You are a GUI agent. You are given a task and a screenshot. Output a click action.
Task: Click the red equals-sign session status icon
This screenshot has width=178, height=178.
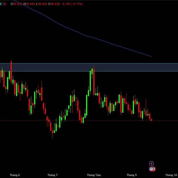click(4, 4)
